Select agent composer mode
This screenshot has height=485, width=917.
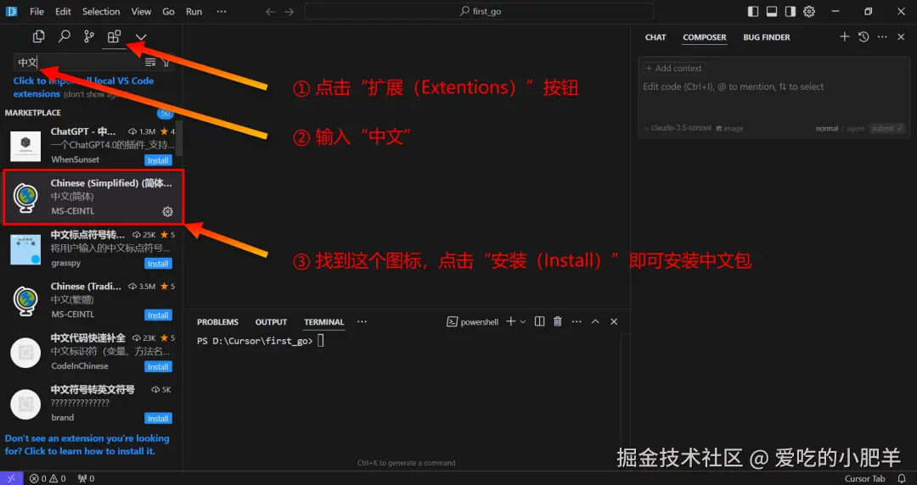click(x=856, y=129)
